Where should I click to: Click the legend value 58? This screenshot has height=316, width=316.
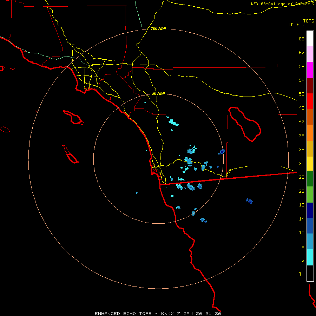(302, 66)
